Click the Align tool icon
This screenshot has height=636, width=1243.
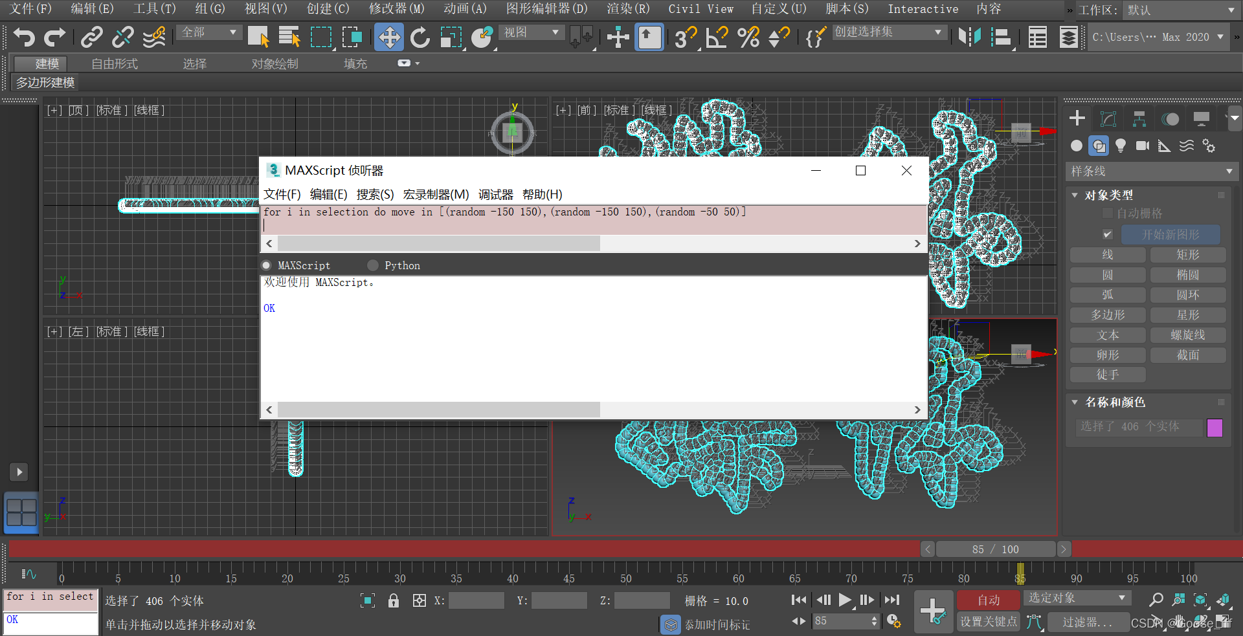1001,38
